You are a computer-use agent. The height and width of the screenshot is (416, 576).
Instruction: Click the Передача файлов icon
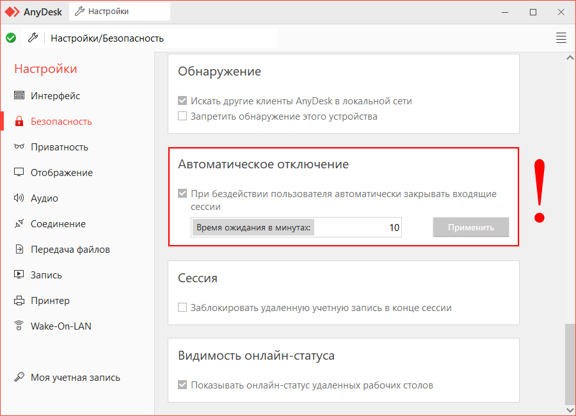(19, 250)
